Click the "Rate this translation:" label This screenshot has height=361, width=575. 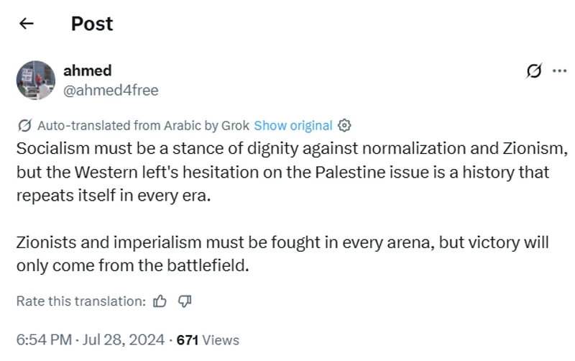[x=80, y=301]
